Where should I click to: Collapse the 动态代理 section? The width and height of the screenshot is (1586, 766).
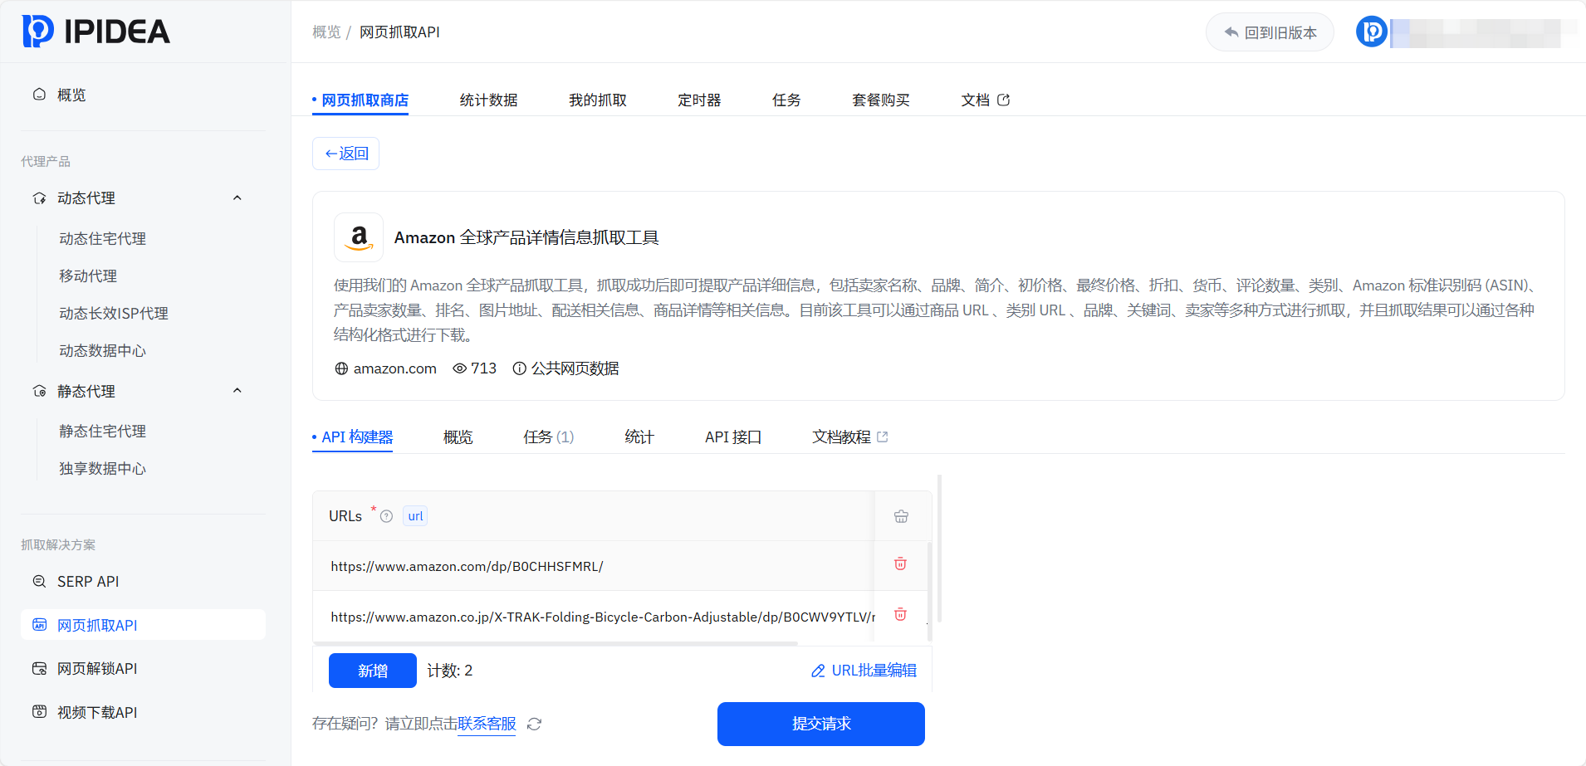pos(237,198)
